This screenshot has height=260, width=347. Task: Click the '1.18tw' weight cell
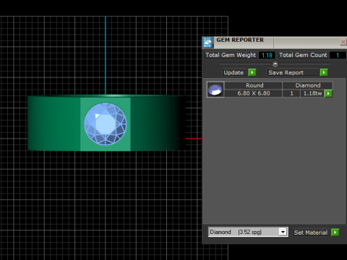pos(312,93)
